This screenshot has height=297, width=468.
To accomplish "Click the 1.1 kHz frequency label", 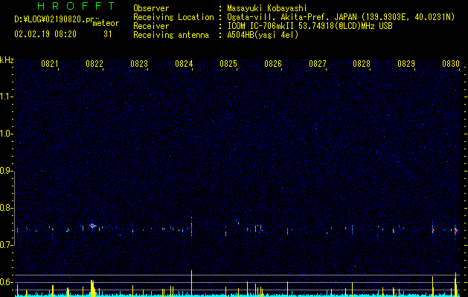I will 7,97.
